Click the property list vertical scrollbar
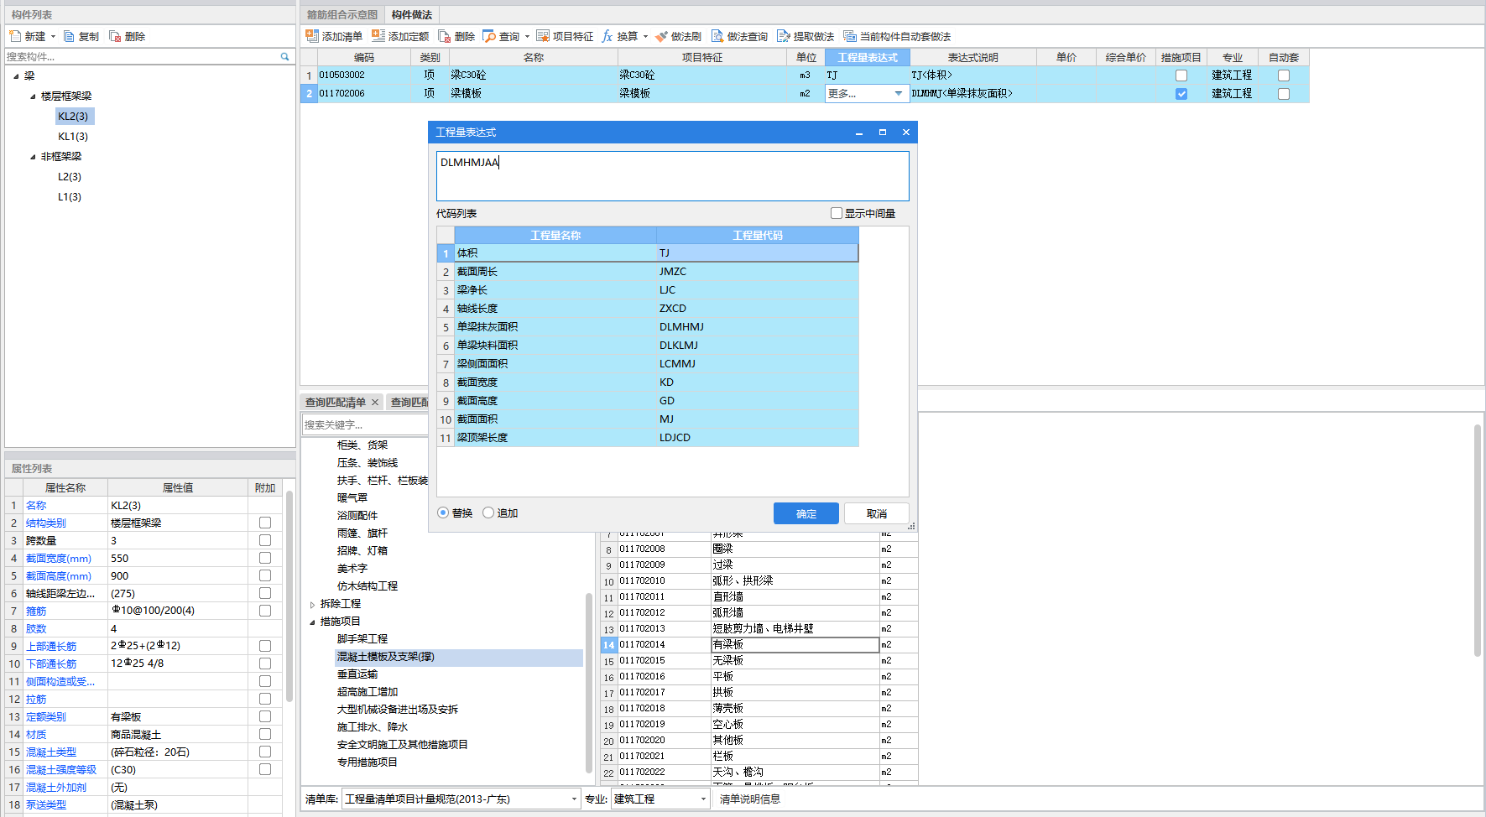1486x817 pixels. [x=289, y=596]
